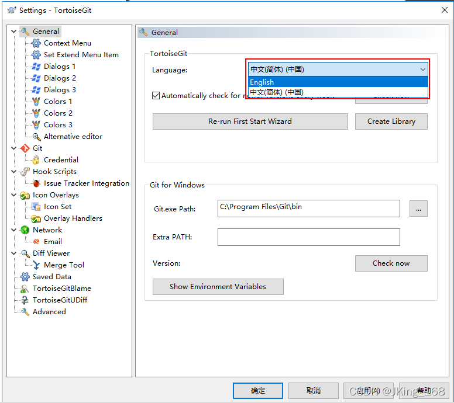
Task: Click the Credential padlock icon
Action: click(x=36, y=160)
